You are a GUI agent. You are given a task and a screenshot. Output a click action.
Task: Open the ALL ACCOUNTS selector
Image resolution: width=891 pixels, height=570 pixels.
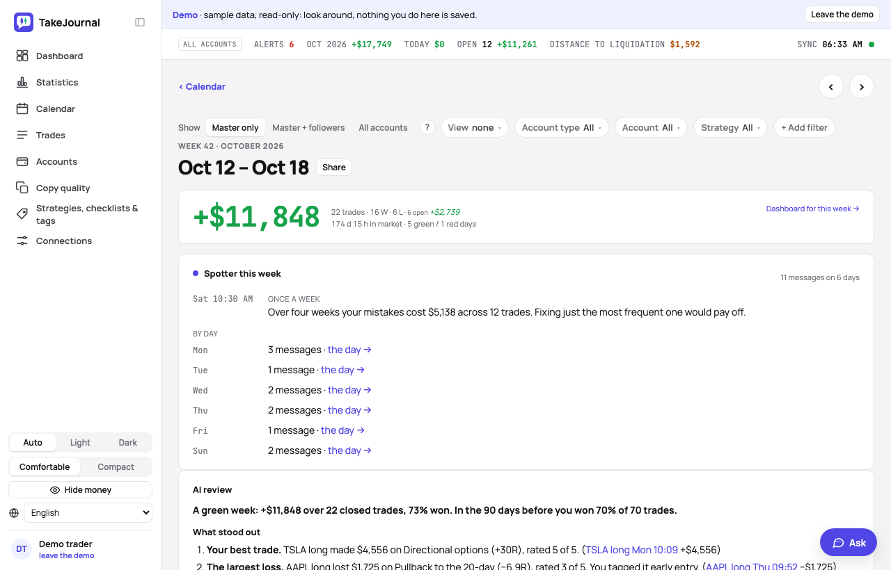pyautogui.click(x=210, y=44)
